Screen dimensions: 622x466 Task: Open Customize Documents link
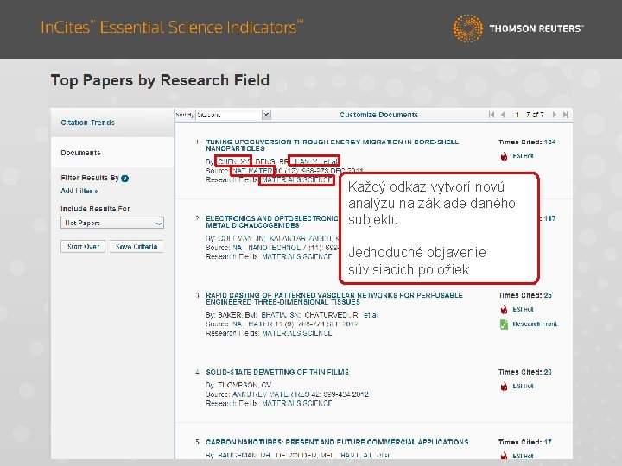pos(379,115)
